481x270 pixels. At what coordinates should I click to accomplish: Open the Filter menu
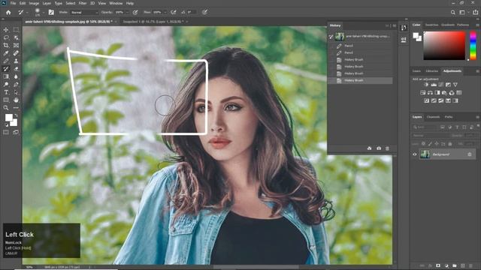pyautogui.click(x=82, y=3)
